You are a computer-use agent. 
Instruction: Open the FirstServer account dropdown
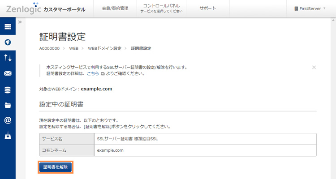tap(310, 9)
